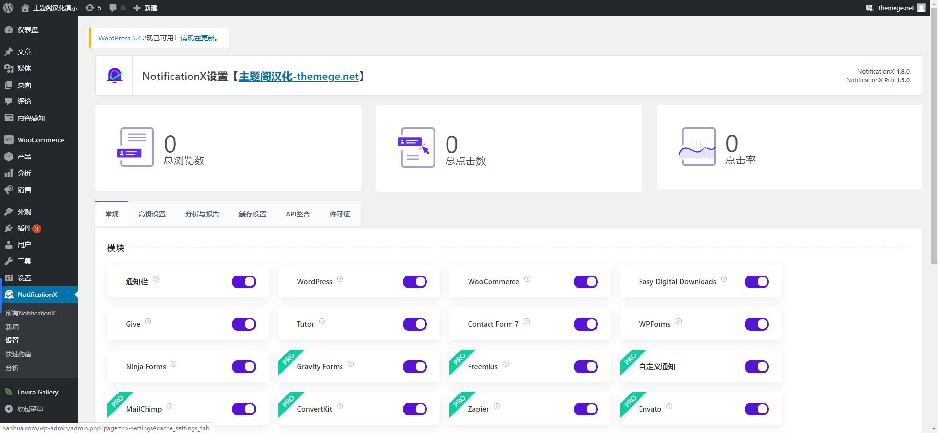Switch to the 高级设置 tab
The height and width of the screenshot is (433, 938).
(152, 214)
